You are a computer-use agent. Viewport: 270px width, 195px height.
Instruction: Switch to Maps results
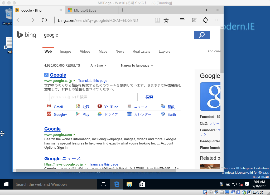[x=103, y=51]
